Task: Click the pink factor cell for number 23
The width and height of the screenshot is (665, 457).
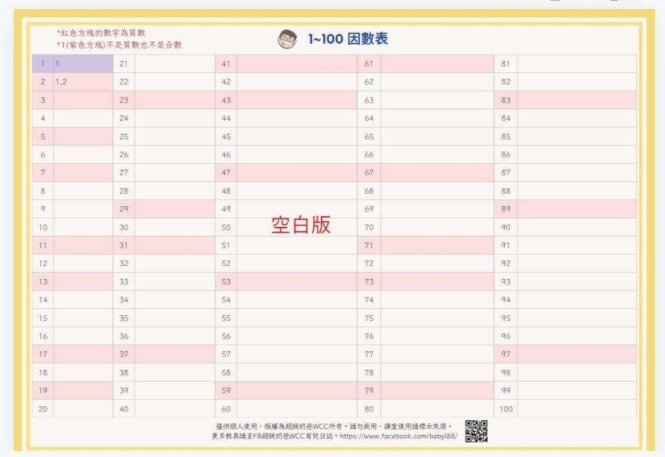Action: pos(174,100)
